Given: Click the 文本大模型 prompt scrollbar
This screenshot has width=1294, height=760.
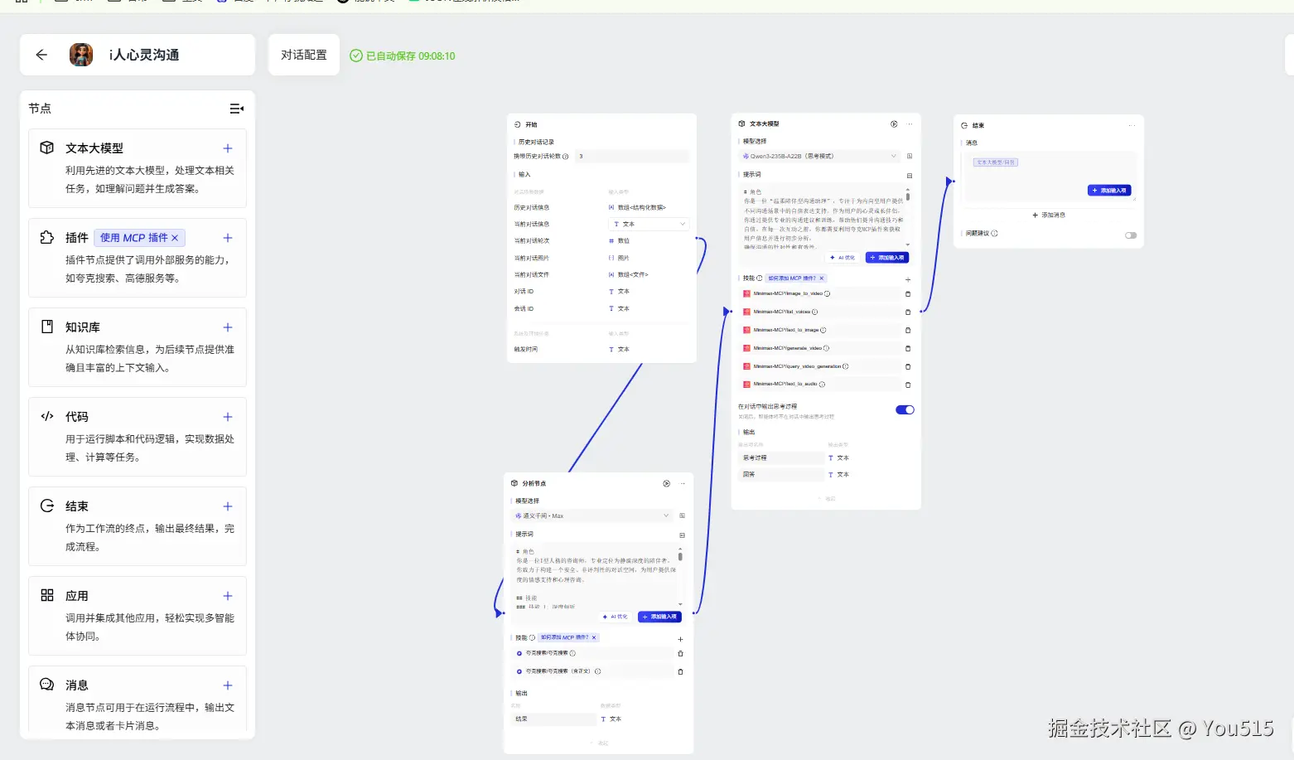Looking at the screenshot, I should [908, 197].
